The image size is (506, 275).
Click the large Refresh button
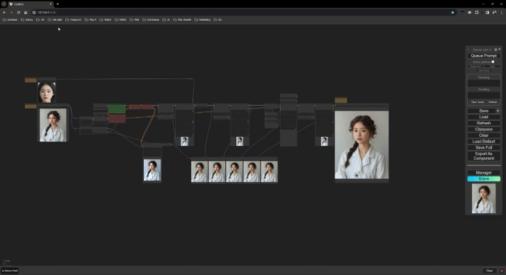click(484, 123)
